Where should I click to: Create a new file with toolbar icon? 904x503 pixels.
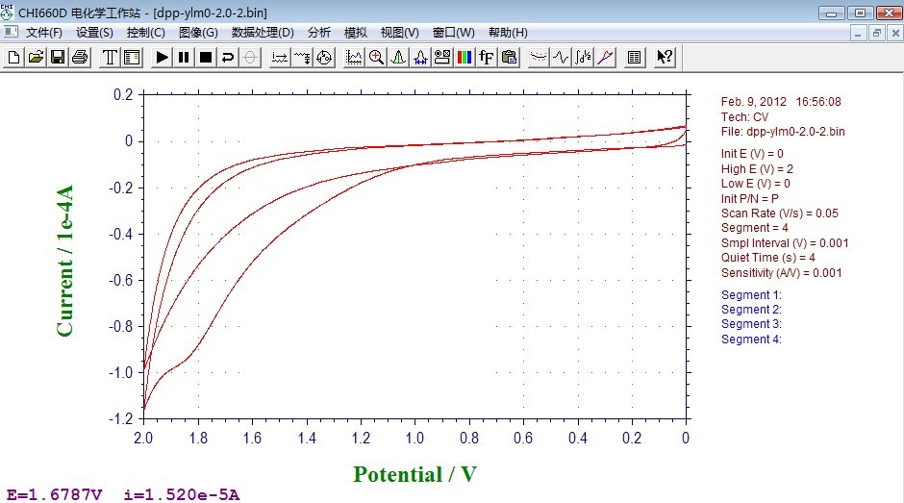[x=13, y=57]
